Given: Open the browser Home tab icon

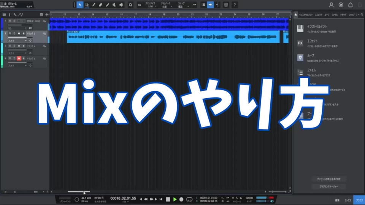Looking at the screenshot, I should pos(296,15).
